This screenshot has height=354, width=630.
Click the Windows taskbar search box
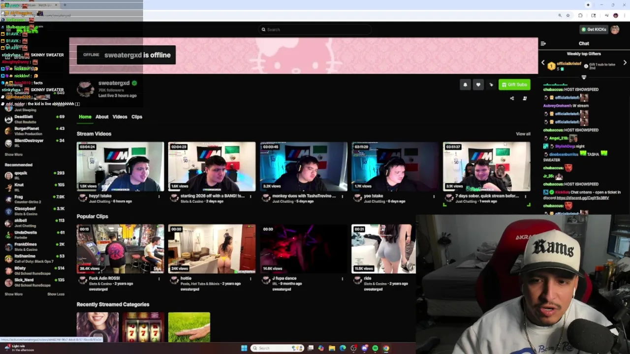point(277,348)
